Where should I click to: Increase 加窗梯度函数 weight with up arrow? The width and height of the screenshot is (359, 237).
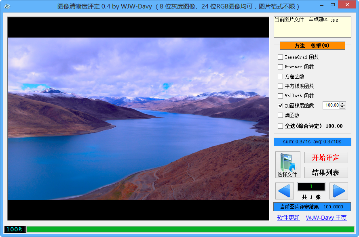[x=342, y=104]
